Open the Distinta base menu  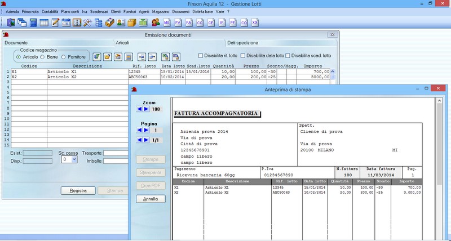(202, 12)
